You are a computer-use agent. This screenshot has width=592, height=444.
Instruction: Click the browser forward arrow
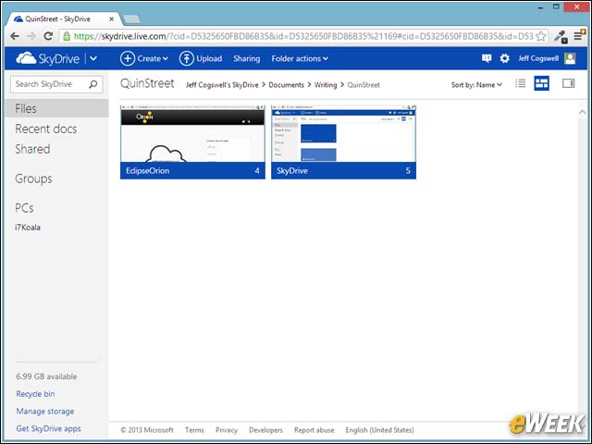click(31, 36)
